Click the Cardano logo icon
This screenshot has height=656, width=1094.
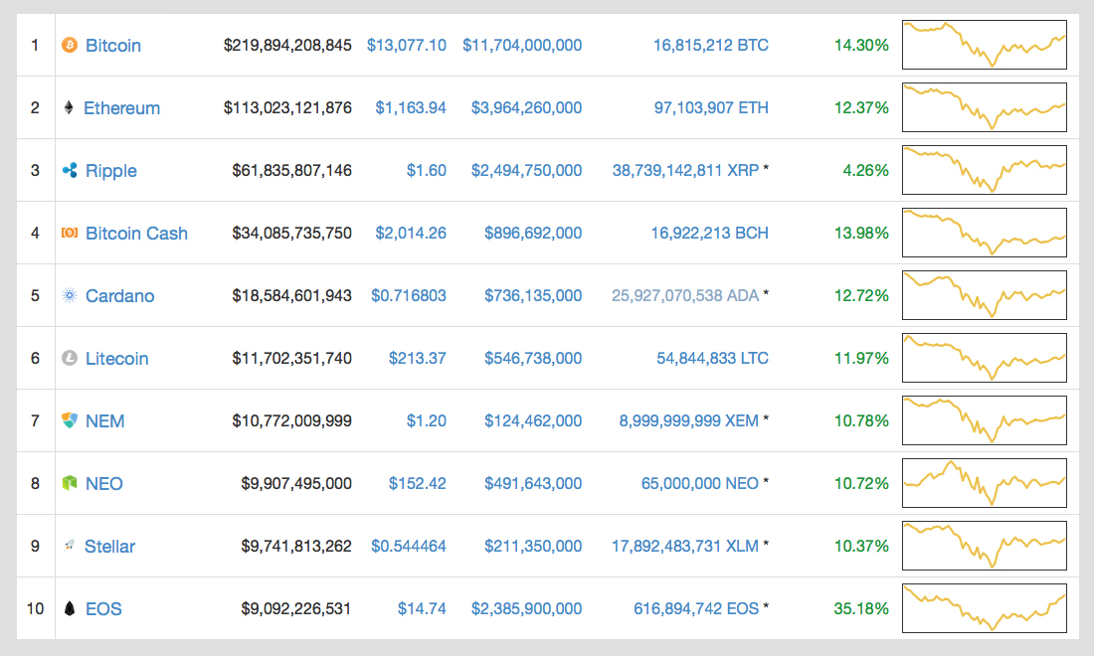tap(69, 295)
